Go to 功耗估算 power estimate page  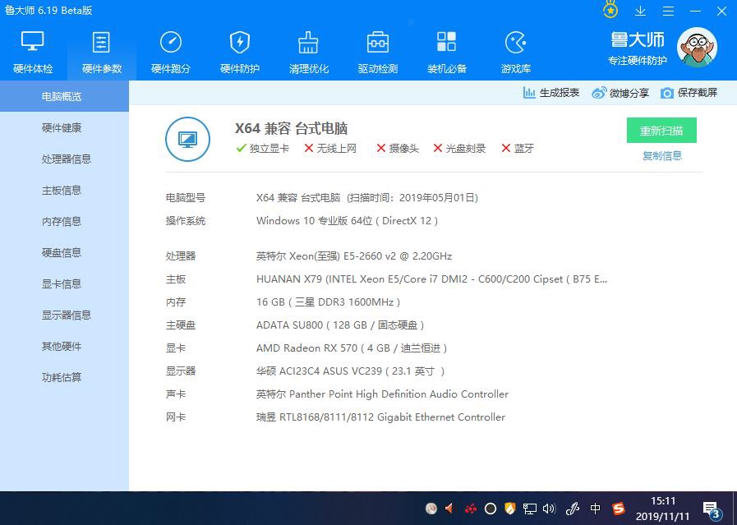pos(62,378)
